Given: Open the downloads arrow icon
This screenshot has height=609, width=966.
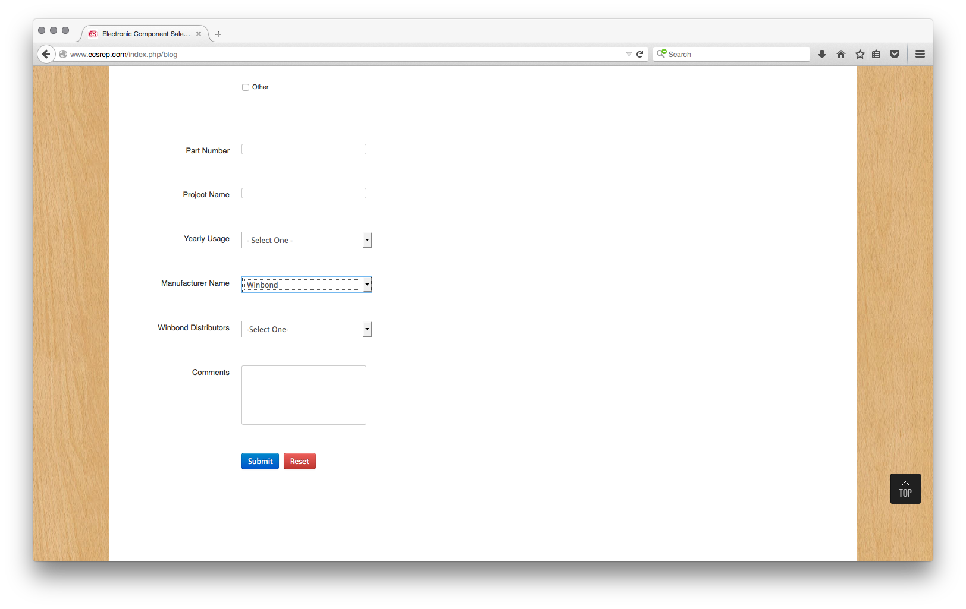Looking at the screenshot, I should click(822, 54).
